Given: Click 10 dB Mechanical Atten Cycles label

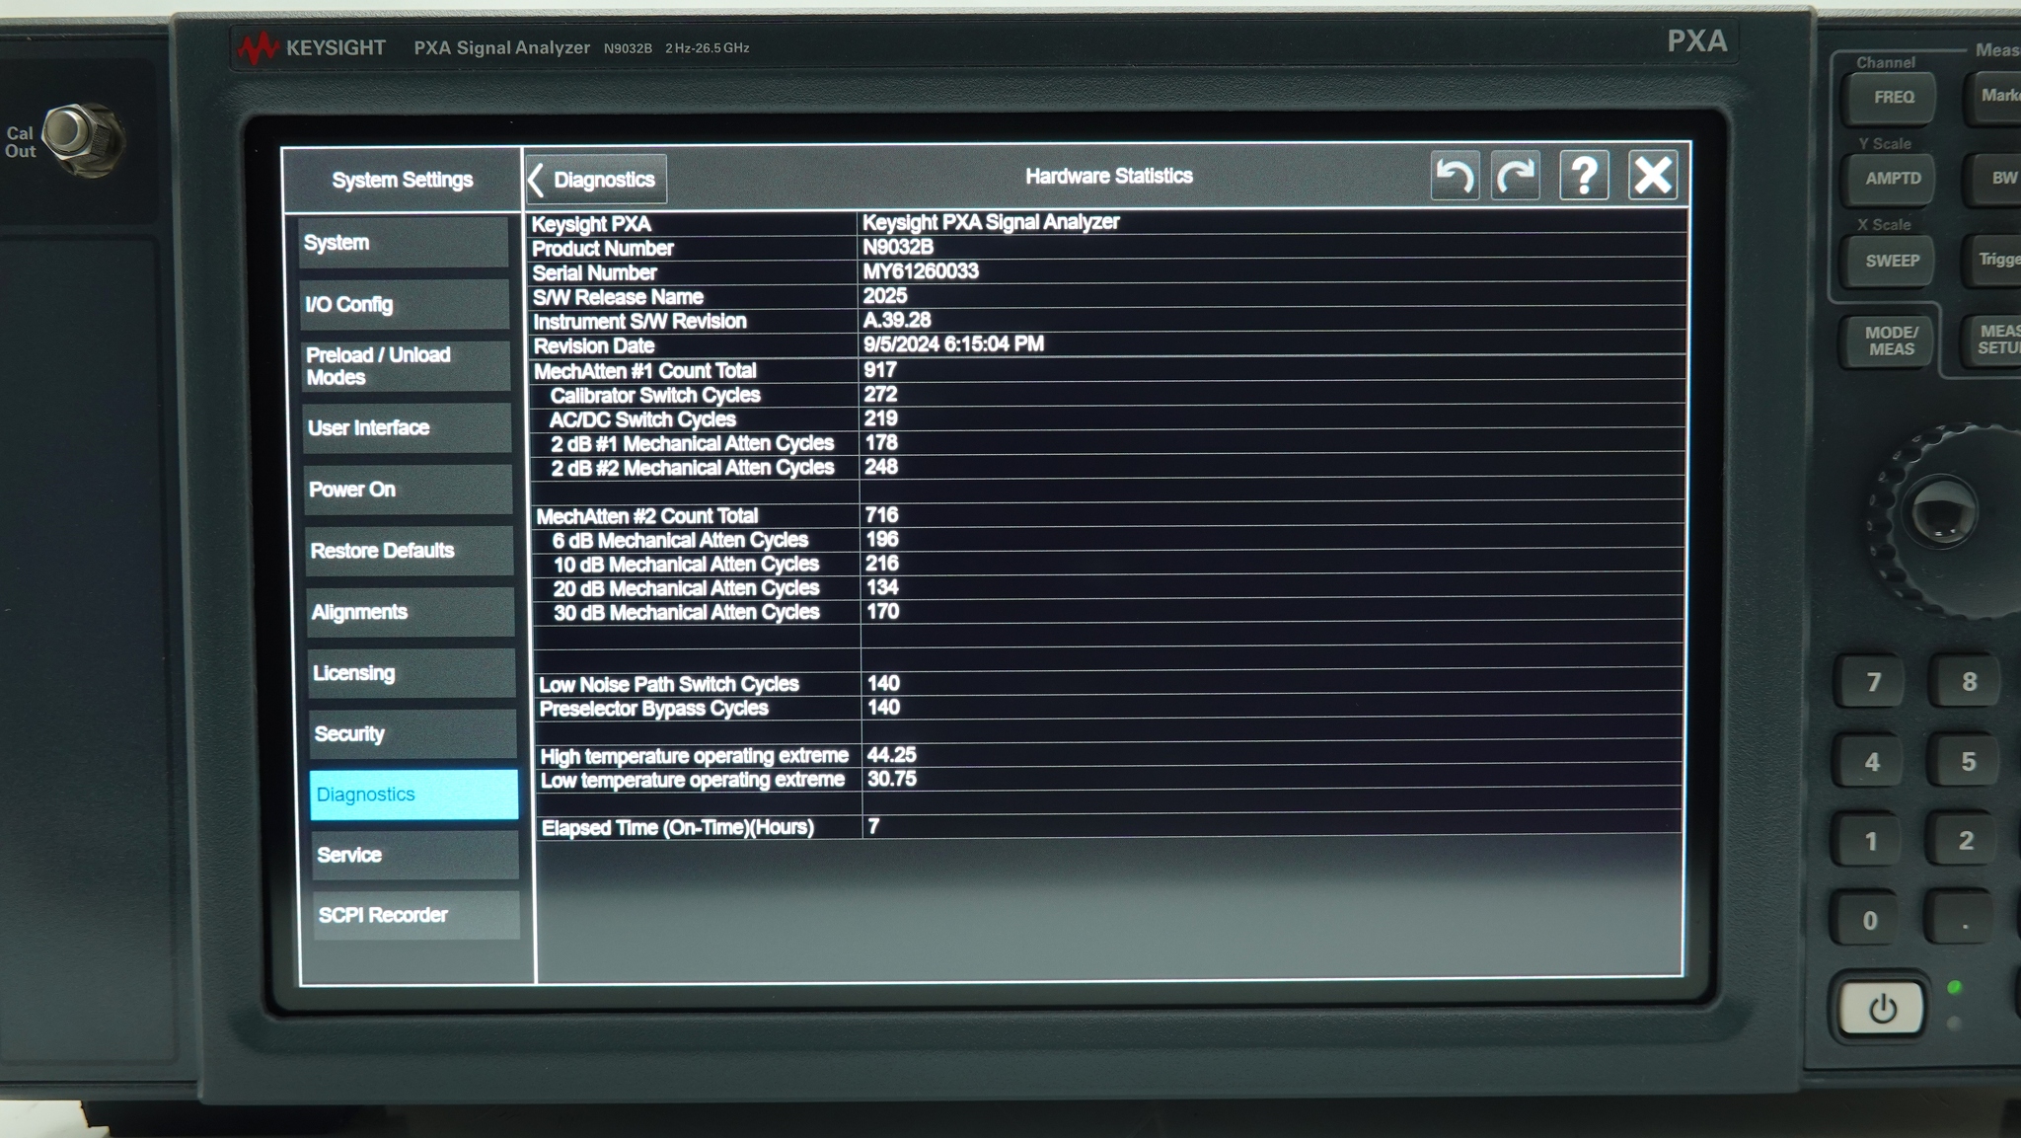Looking at the screenshot, I should click(686, 565).
